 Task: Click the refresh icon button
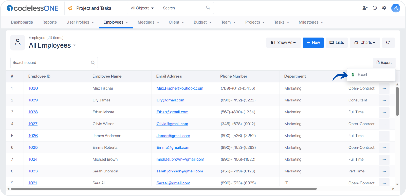(x=388, y=43)
